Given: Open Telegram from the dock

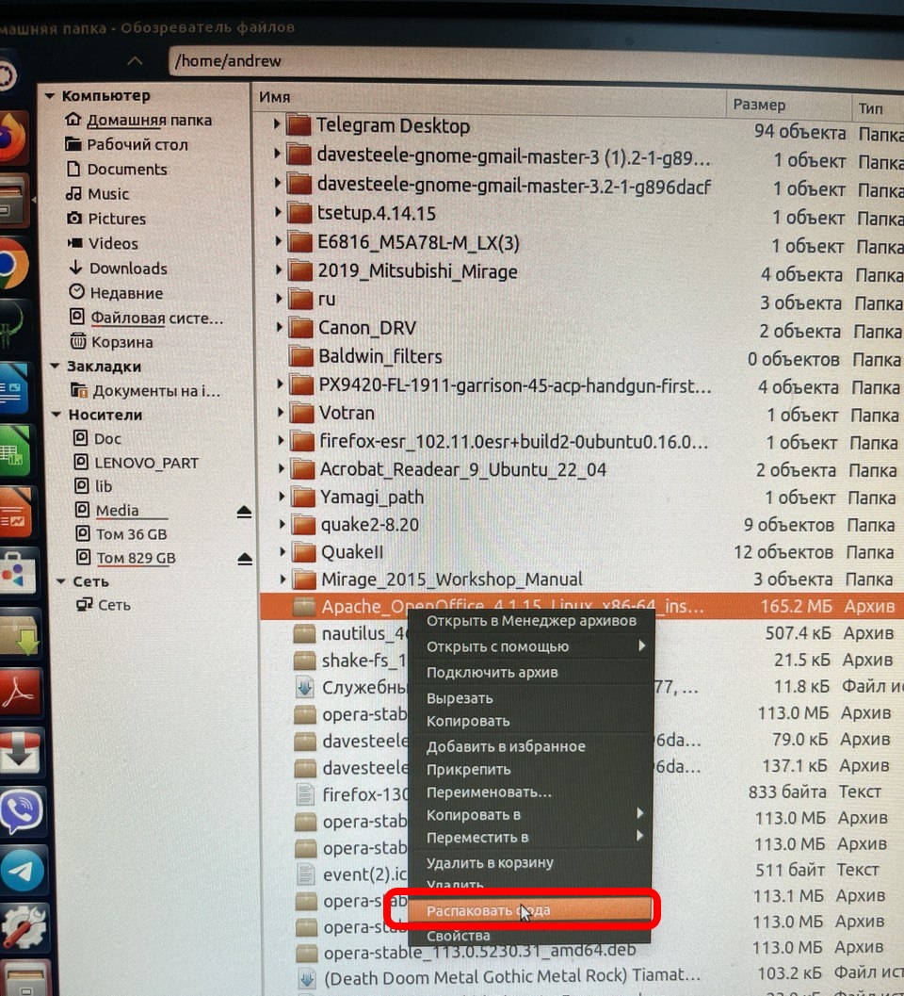Looking at the screenshot, I should click(x=23, y=871).
